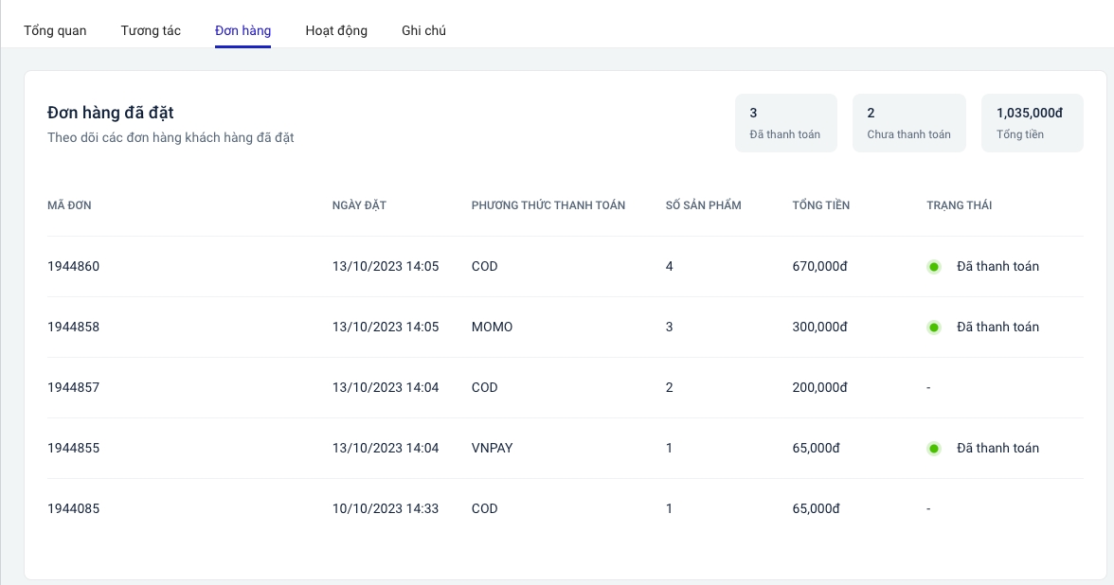Image resolution: width=1114 pixels, height=585 pixels.
Task: Click the Trạng thái column header
Action: pyautogui.click(x=959, y=205)
